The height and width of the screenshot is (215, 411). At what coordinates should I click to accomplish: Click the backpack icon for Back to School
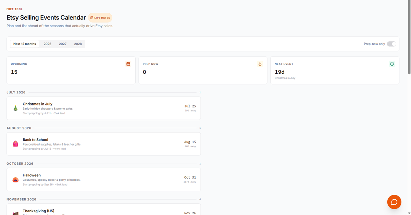point(15,144)
